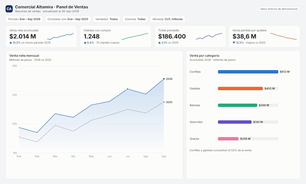Viewport: 306px width, 184px height.
Task: Click the CA logo icon
Action: [x=9, y=9]
